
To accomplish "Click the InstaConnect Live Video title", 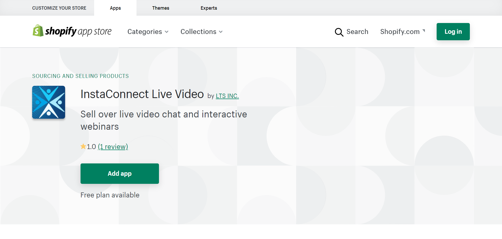I will [x=142, y=94].
